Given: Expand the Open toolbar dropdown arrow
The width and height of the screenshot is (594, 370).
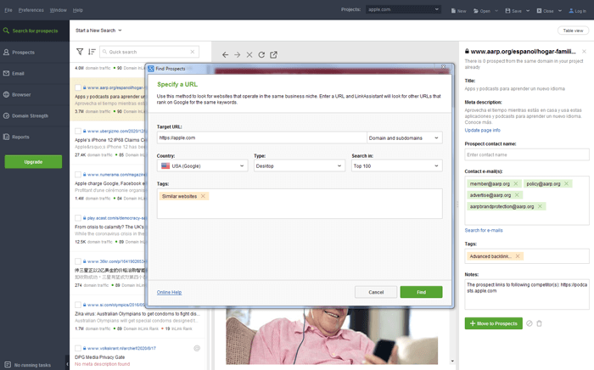Looking at the screenshot, I should click(496, 10).
